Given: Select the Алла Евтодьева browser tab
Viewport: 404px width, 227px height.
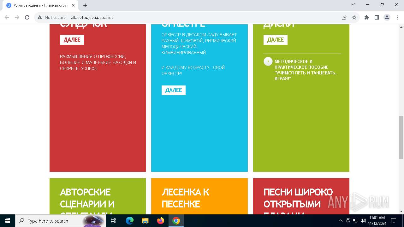Looking at the screenshot, I should coord(41,5).
